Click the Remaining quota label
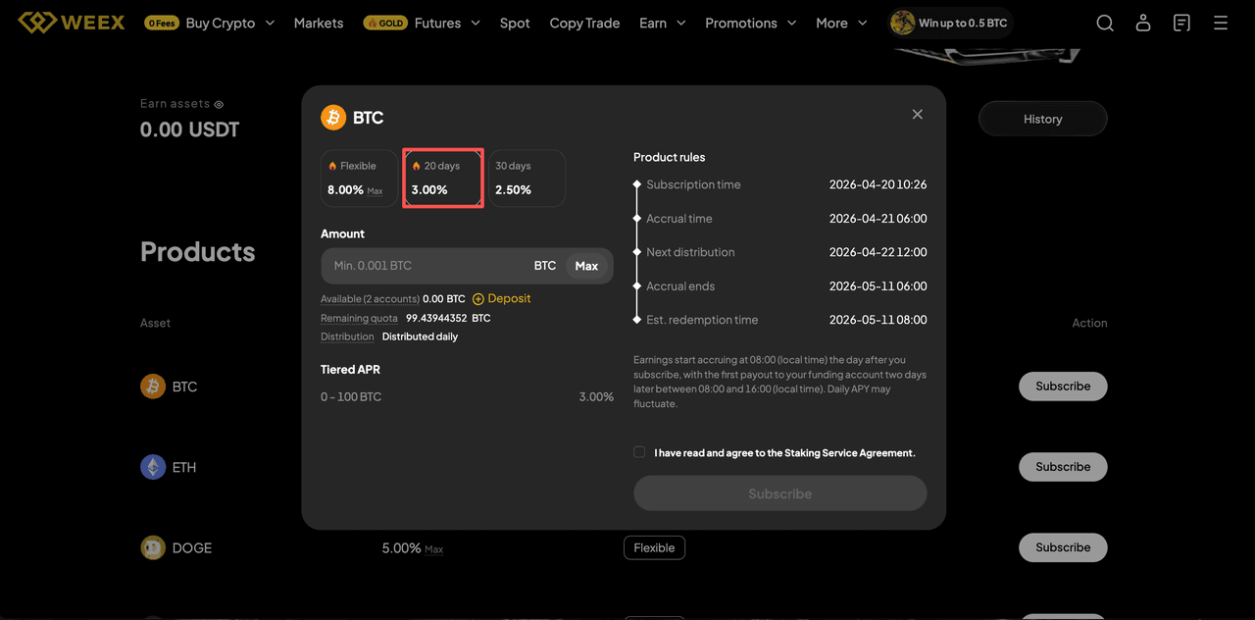Screen dimensions: 1255x620 tap(359, 319)
